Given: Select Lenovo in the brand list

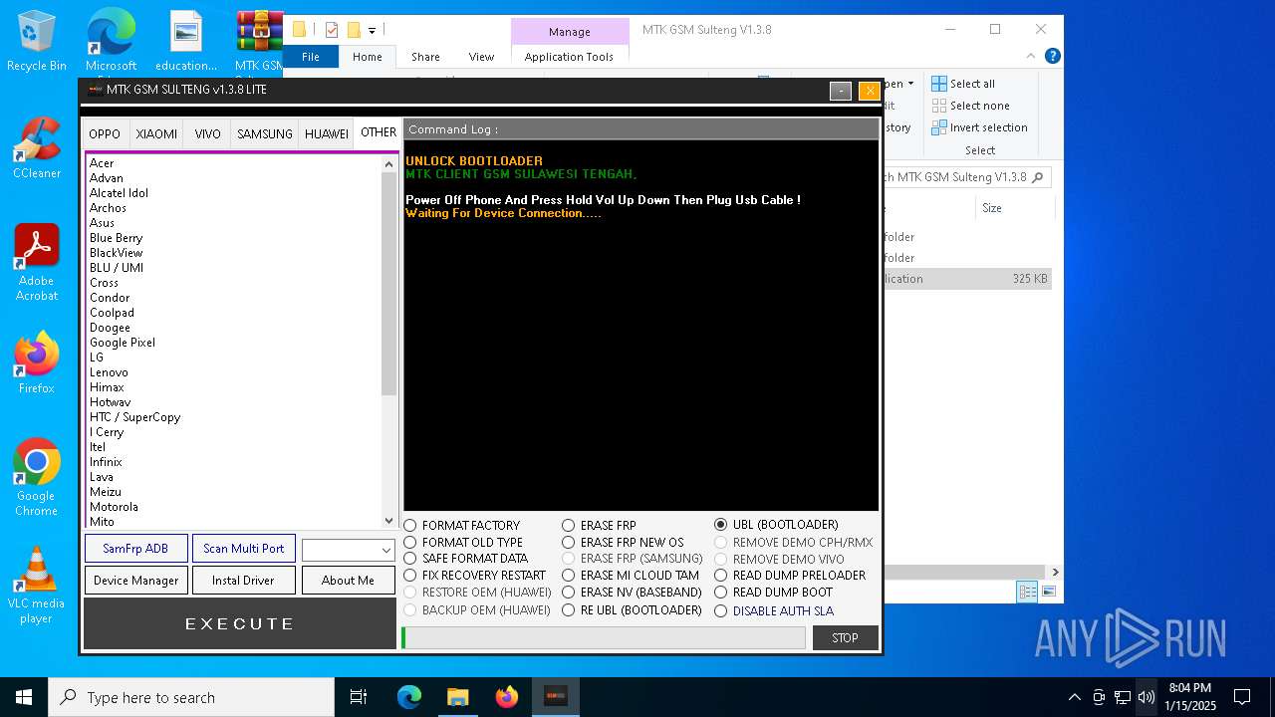Looking at the screenshot, I should (x=109, y=372).
